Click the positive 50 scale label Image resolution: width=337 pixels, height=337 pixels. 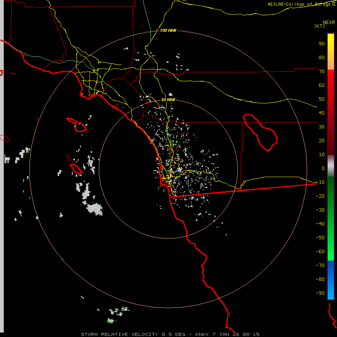[x=322, y=99]
